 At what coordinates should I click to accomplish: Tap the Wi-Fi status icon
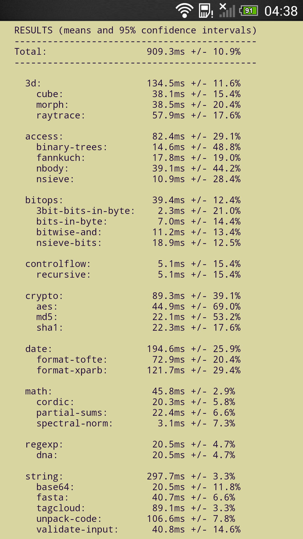[x=184, y=11]
